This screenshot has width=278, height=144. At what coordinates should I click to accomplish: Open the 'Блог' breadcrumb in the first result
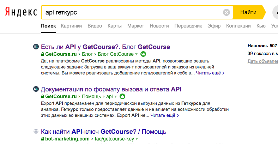coord(87,54)
